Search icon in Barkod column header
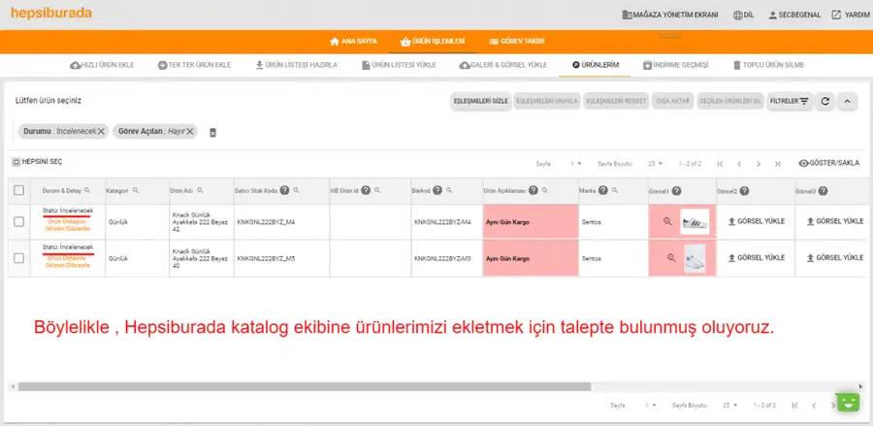 (x=449, y=190)
